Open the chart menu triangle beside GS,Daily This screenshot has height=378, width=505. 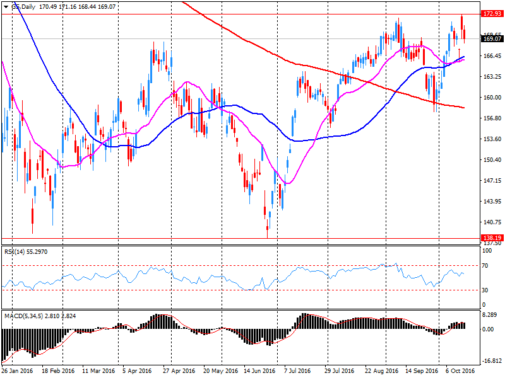[6, 7]
